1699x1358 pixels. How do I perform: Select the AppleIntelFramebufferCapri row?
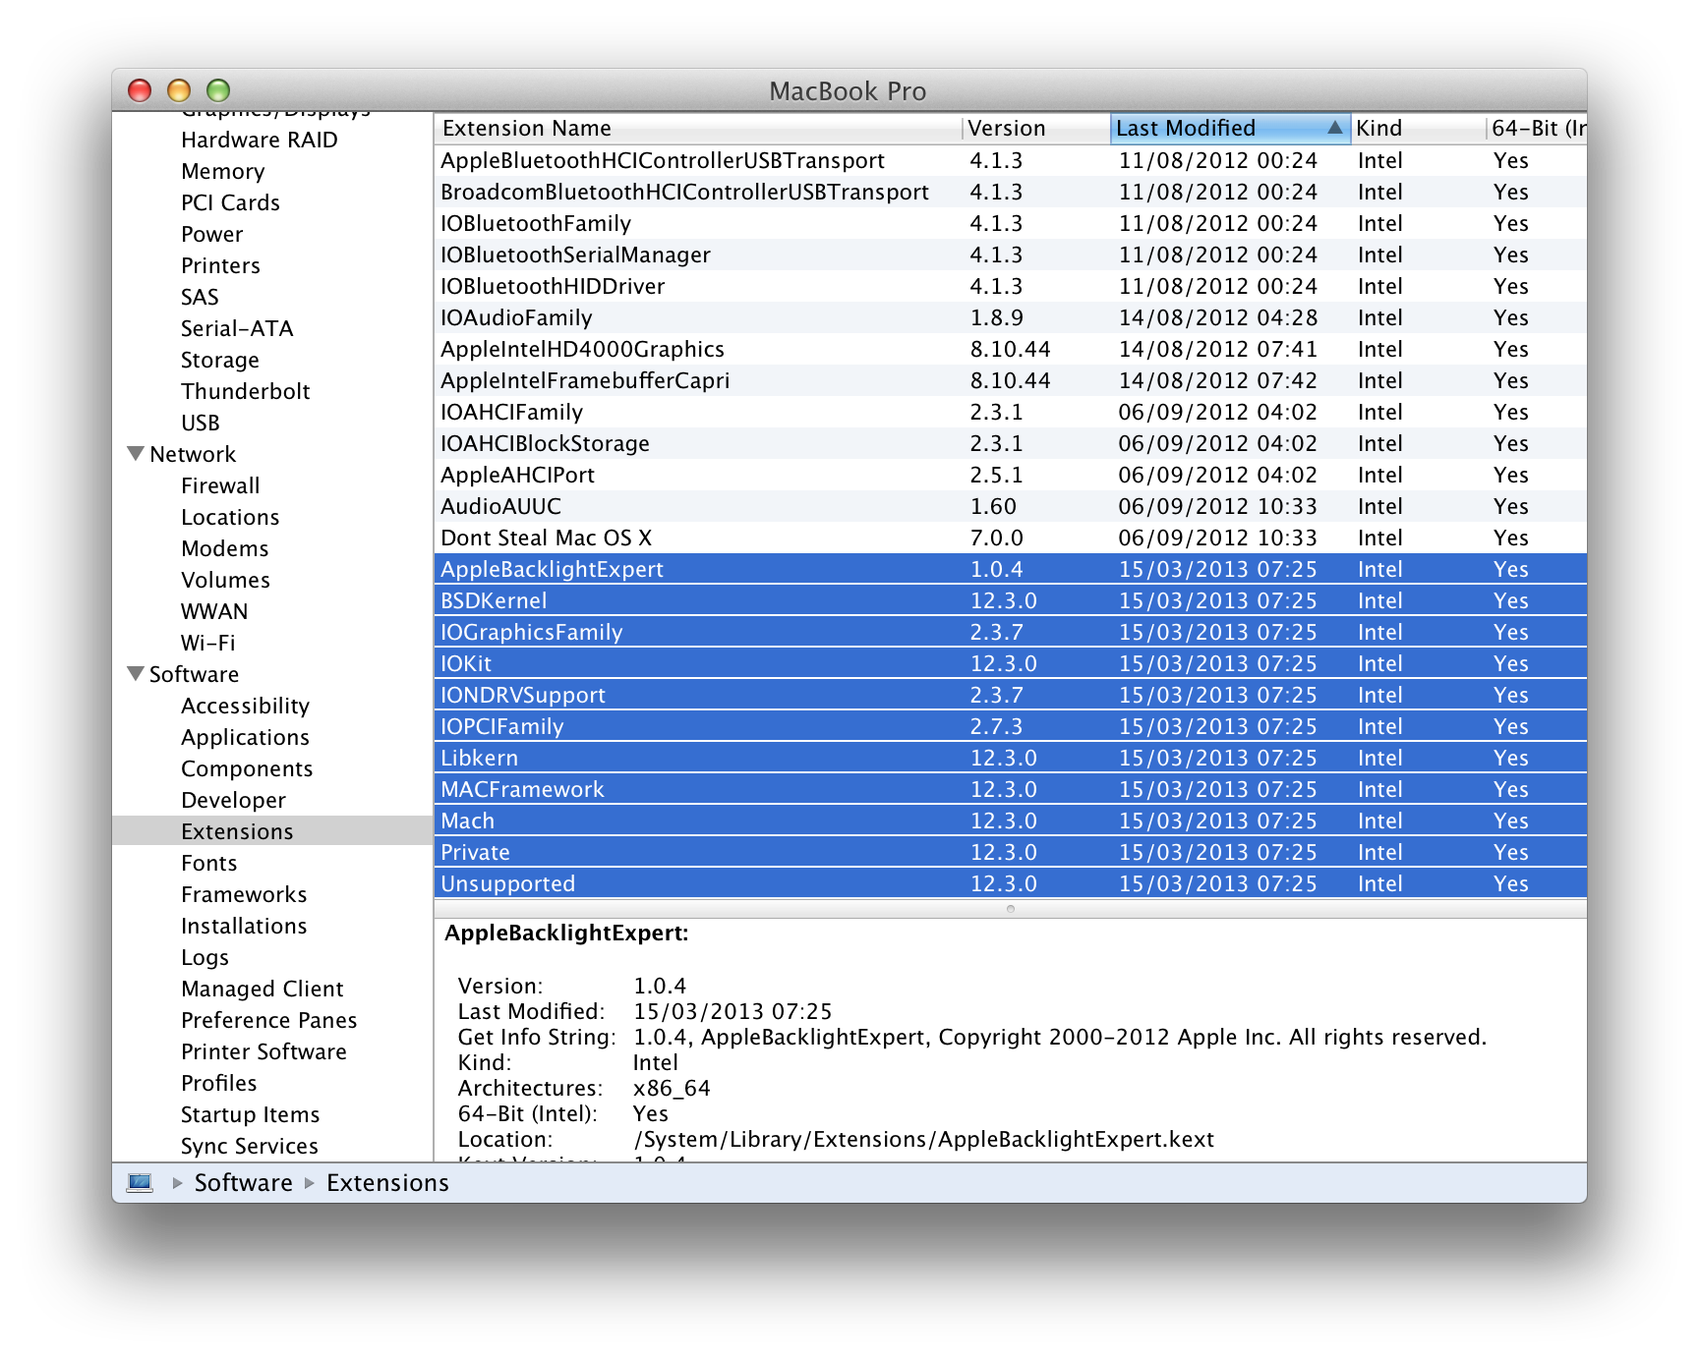[x=1010, y=380]
